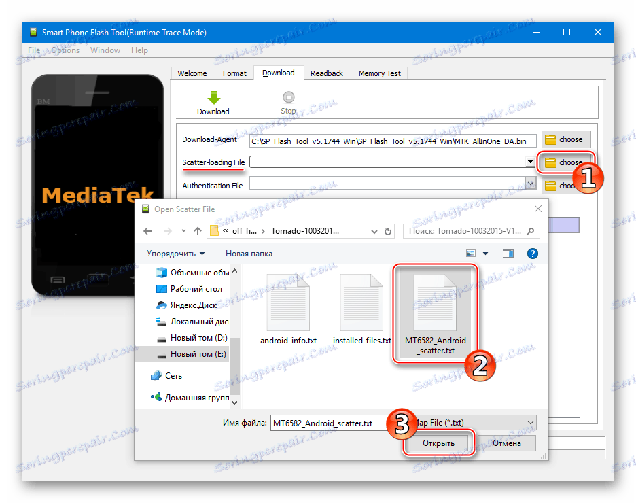The image size is (636, 503).
Task: Click the Tornado-1003201... breadcrumb segment
Action: (x=304, y=231)
